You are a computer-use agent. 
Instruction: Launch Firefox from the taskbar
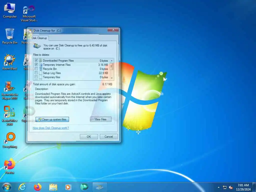37,187
